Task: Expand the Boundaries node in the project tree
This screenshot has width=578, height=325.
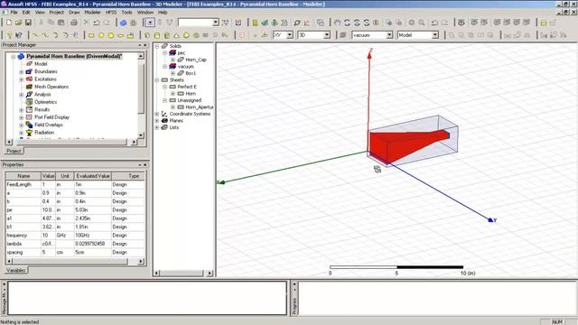Action: [22, 71]
